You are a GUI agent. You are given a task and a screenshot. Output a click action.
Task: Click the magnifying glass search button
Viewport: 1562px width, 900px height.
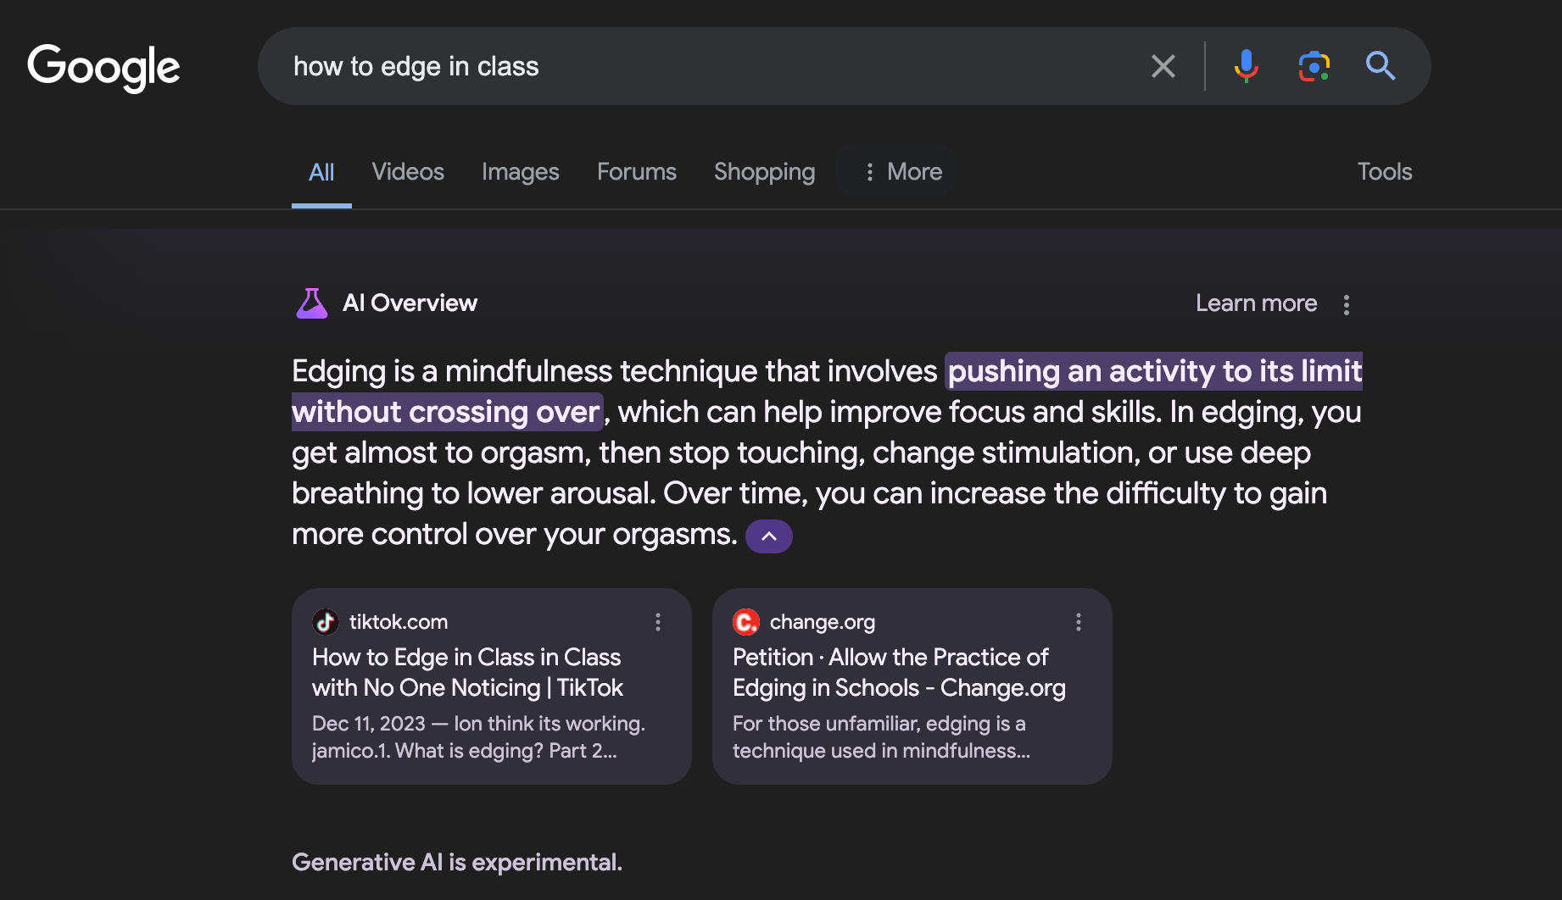tap(1380, 66)
